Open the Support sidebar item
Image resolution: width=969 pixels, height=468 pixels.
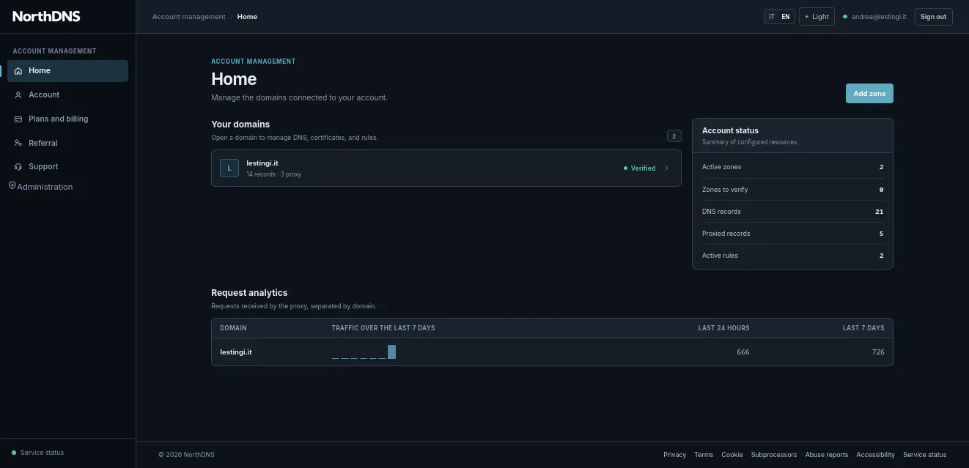click(x=67, y=167)
